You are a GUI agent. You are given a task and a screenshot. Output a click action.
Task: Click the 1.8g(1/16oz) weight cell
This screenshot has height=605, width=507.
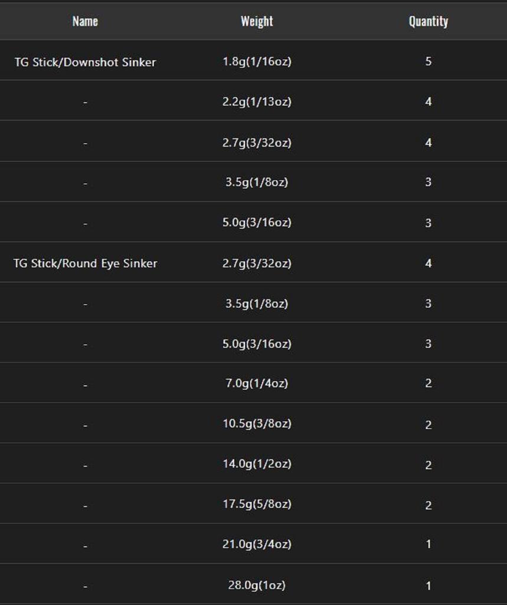click(257, 61)
